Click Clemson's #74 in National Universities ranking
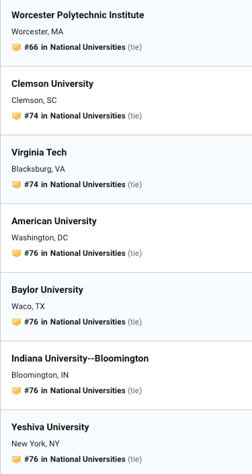 (75, 116)
